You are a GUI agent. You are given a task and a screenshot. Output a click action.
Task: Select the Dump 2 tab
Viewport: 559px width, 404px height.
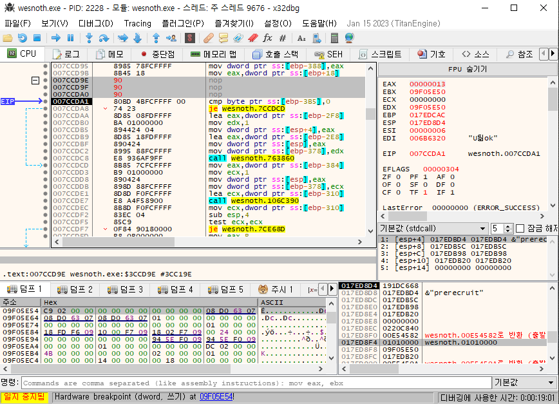75,289
